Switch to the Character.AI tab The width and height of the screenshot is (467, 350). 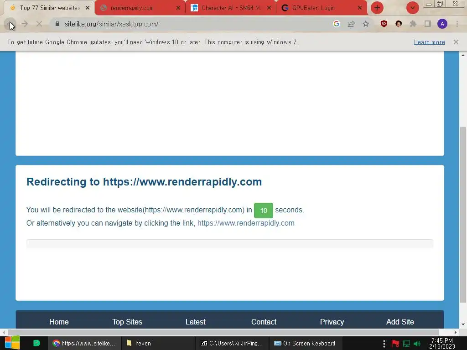[x=231, y=8]
